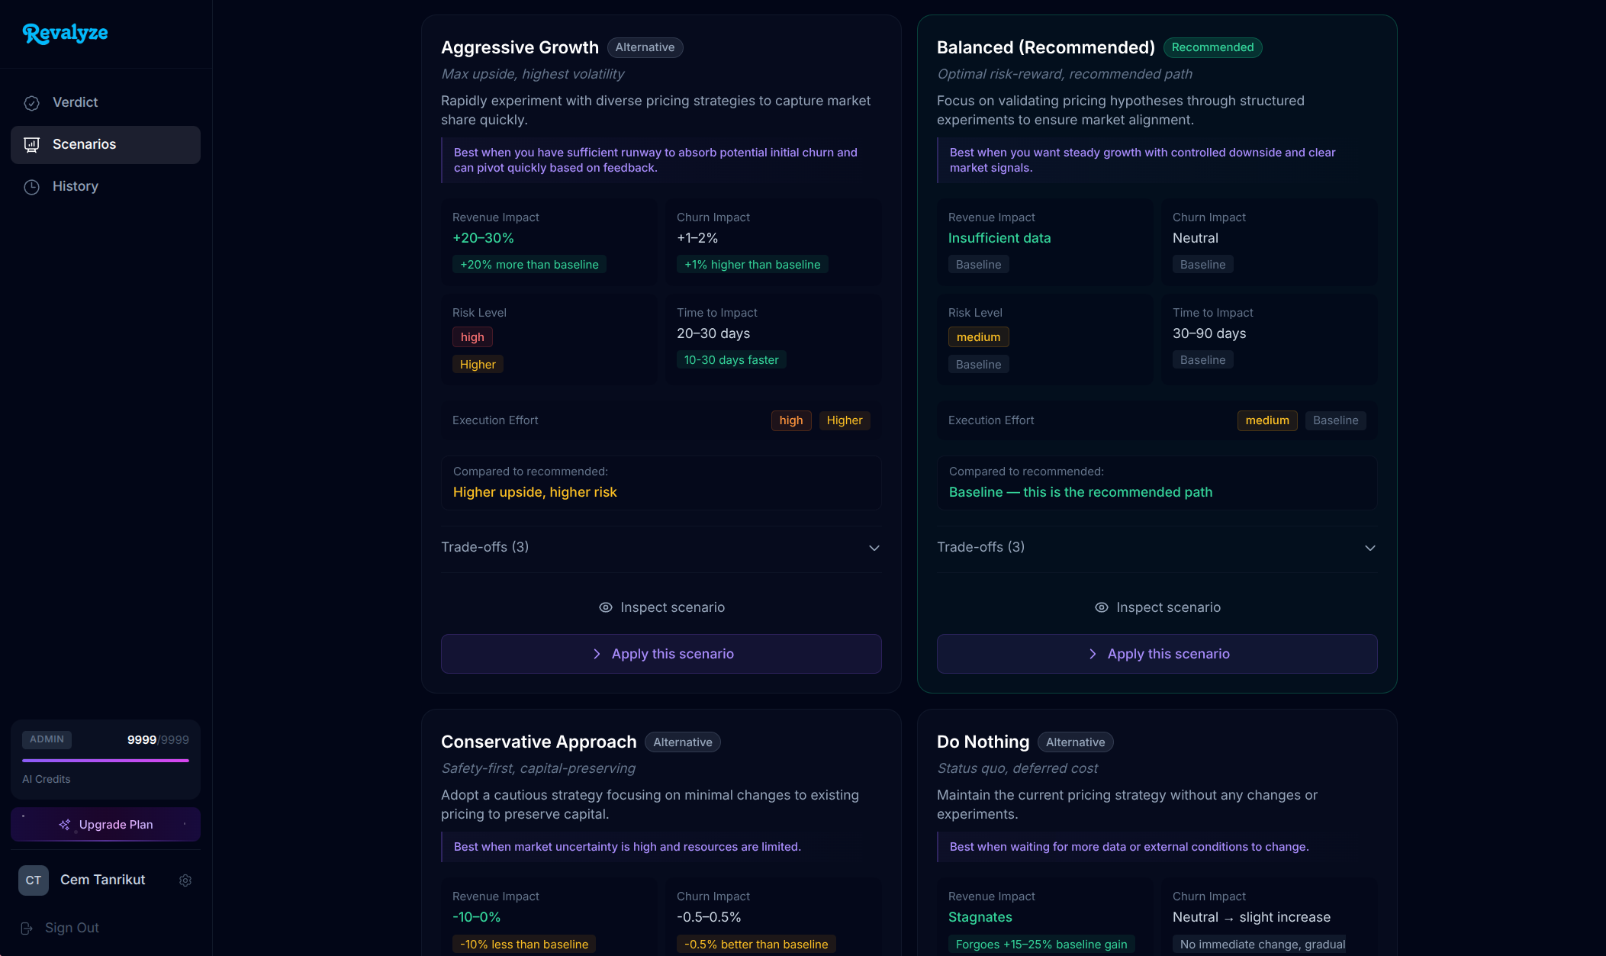Apply the Balanced recommended scenario

coord(1157,654)
